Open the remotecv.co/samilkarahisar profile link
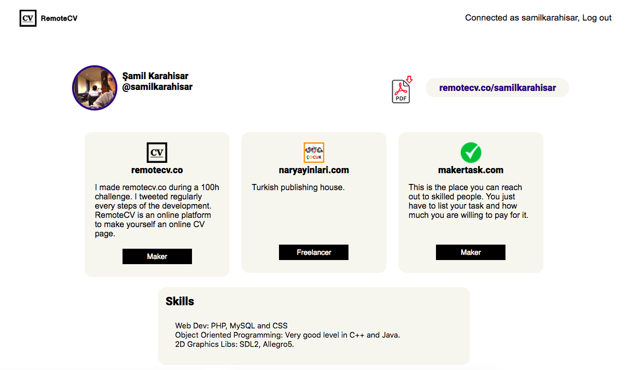 [497, 87]
